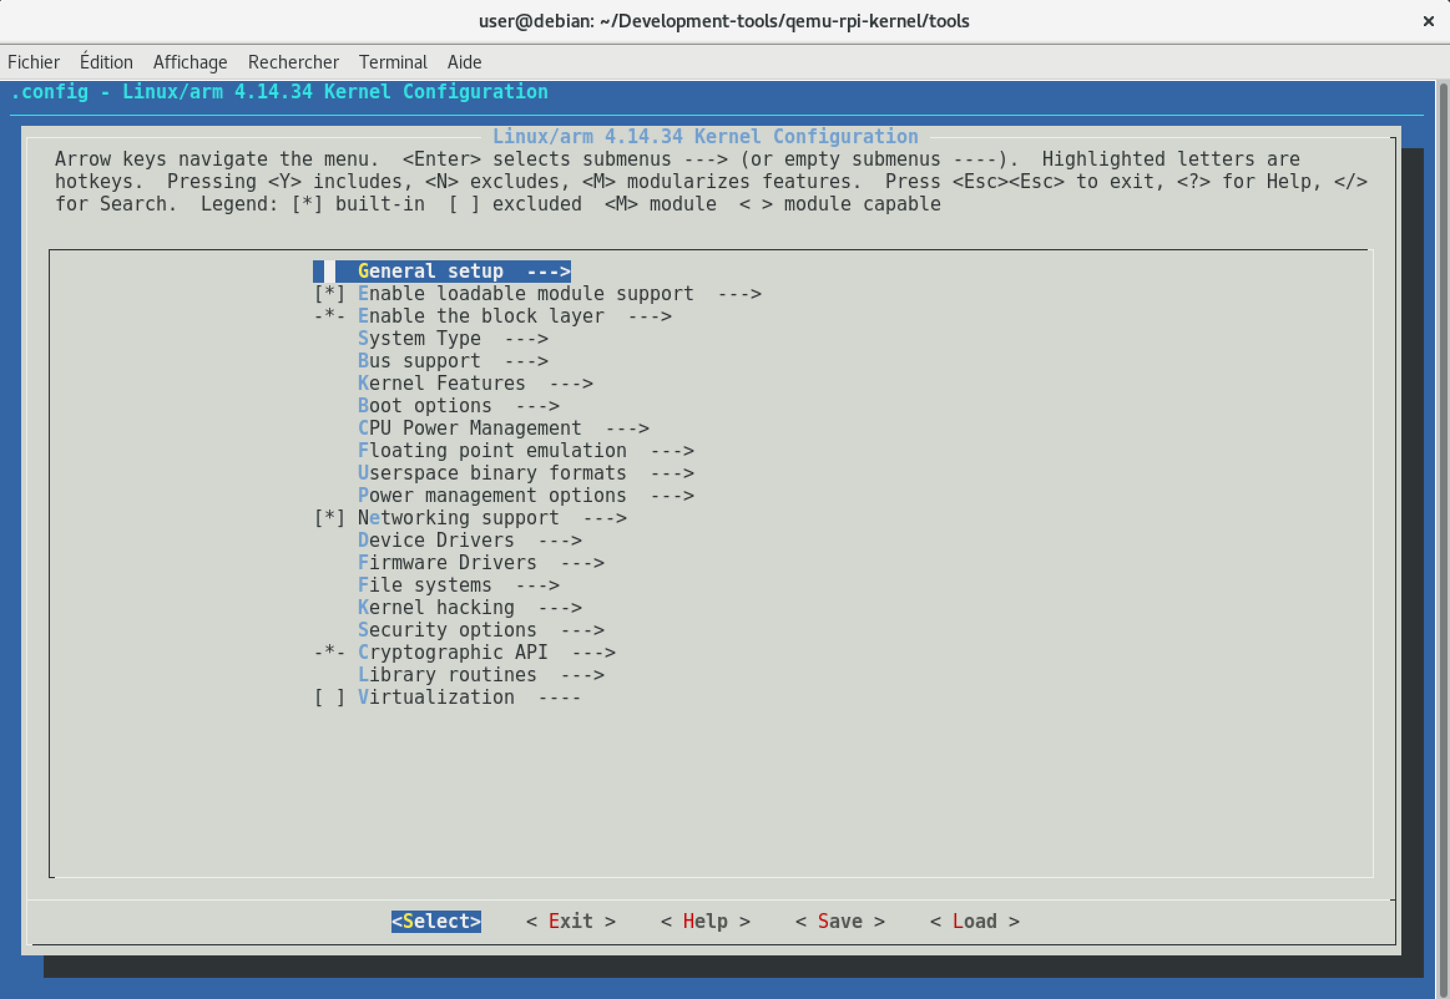Open the System Type submenu

453,339
